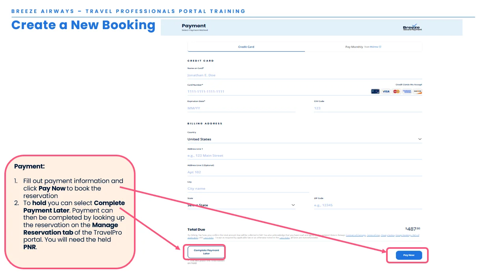Viewport: 485px width, 272px height.
Task: Click the Payment page heading
Action: 194,26
